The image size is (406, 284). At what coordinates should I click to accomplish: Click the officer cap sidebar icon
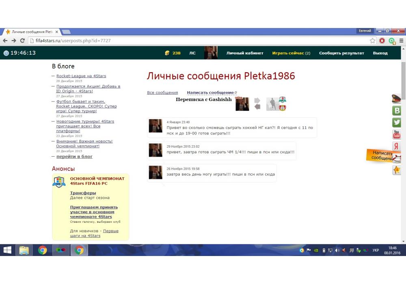[x=397, y=99]
